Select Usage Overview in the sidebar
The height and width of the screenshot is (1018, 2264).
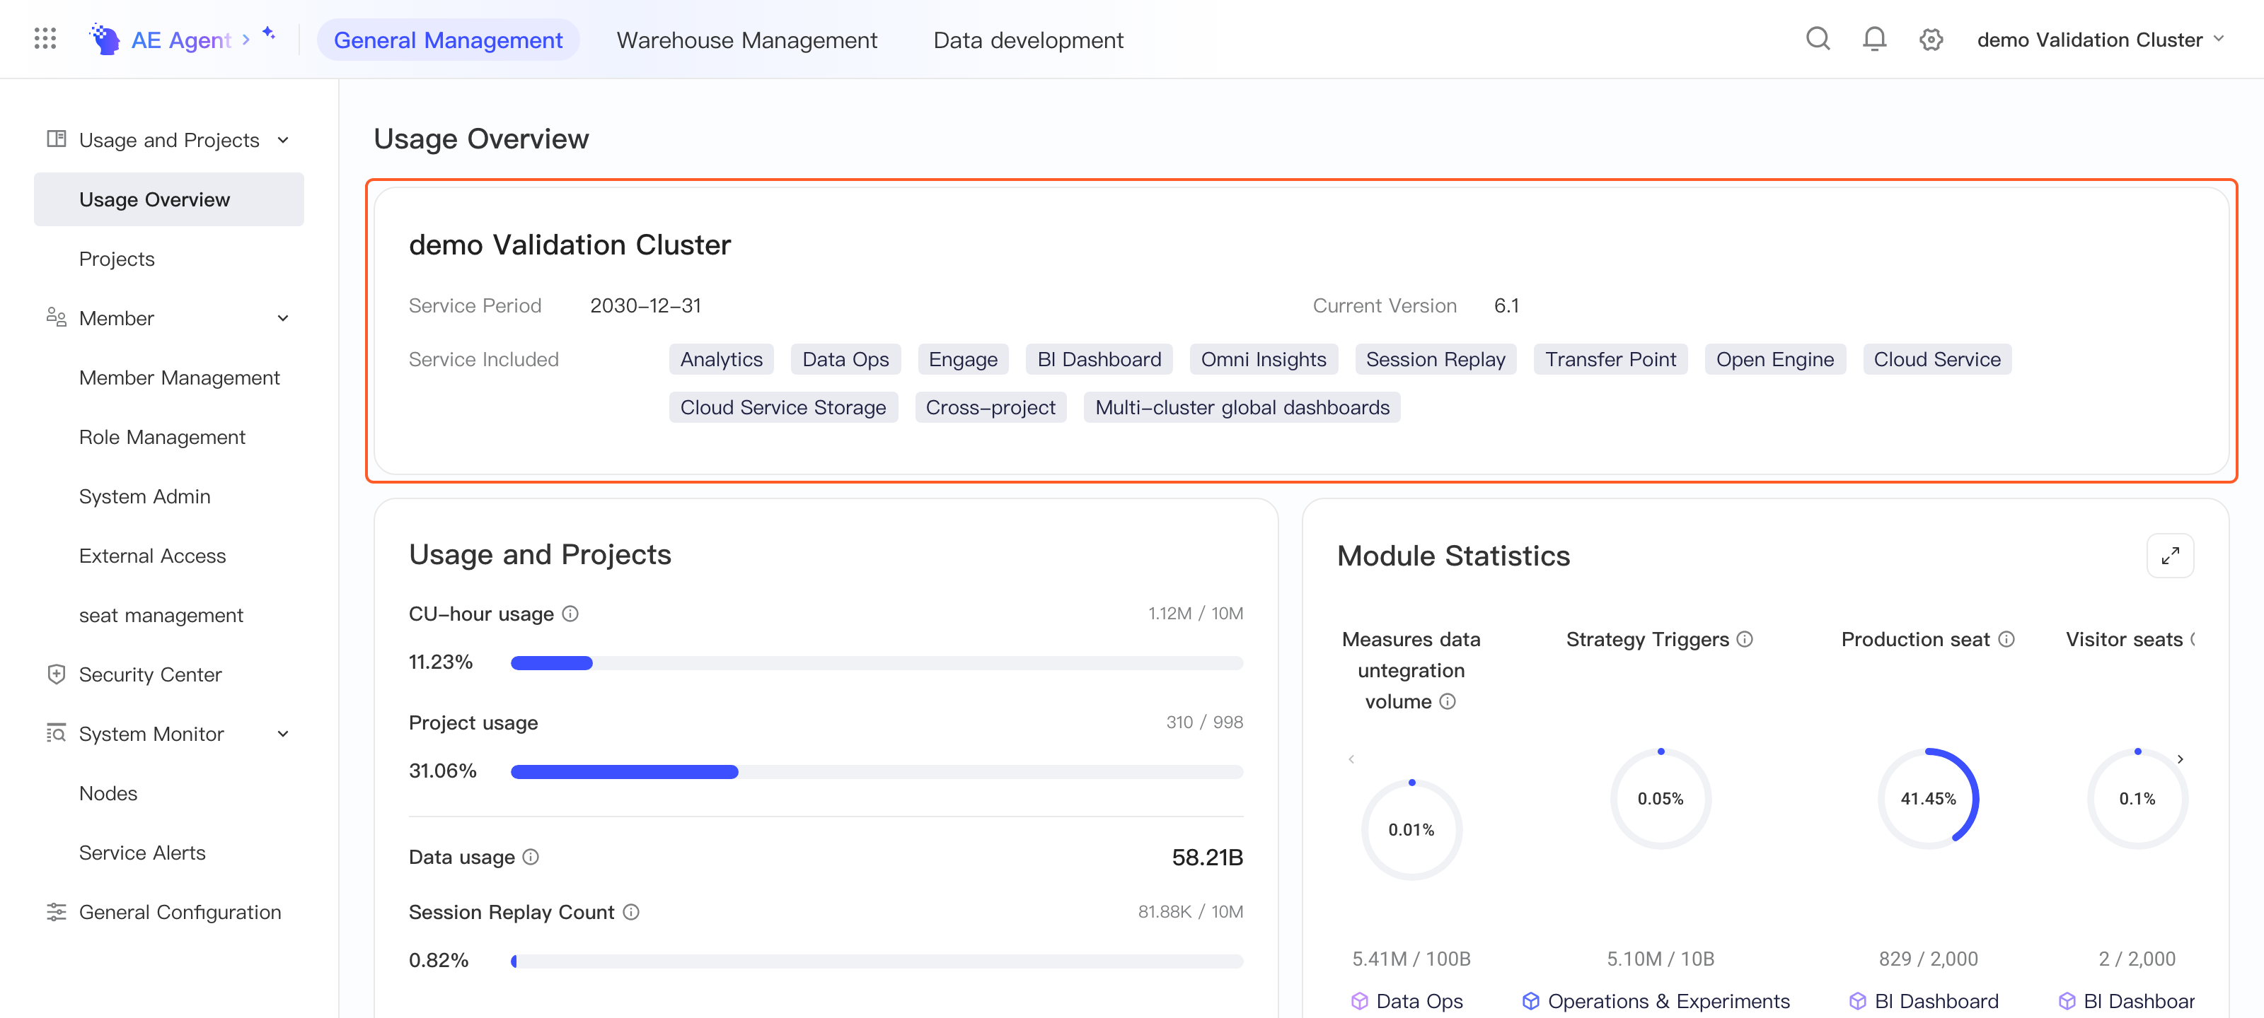pos(169,199)
